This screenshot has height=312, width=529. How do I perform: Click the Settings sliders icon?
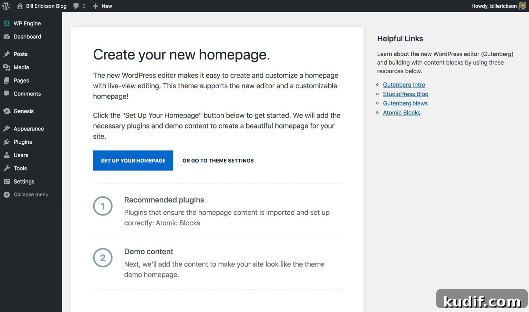pos(7,181)
